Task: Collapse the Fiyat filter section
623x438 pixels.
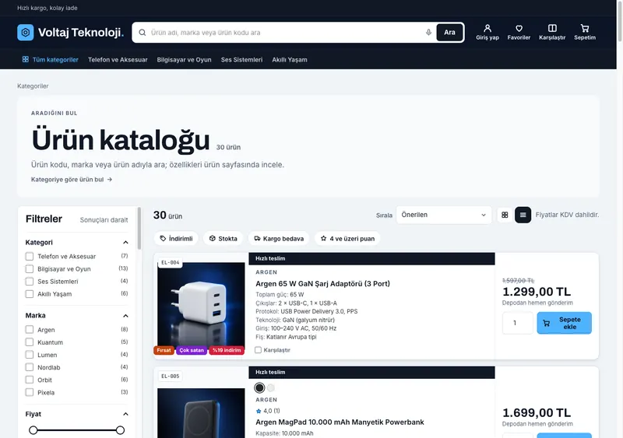Action: pos(125,414)
